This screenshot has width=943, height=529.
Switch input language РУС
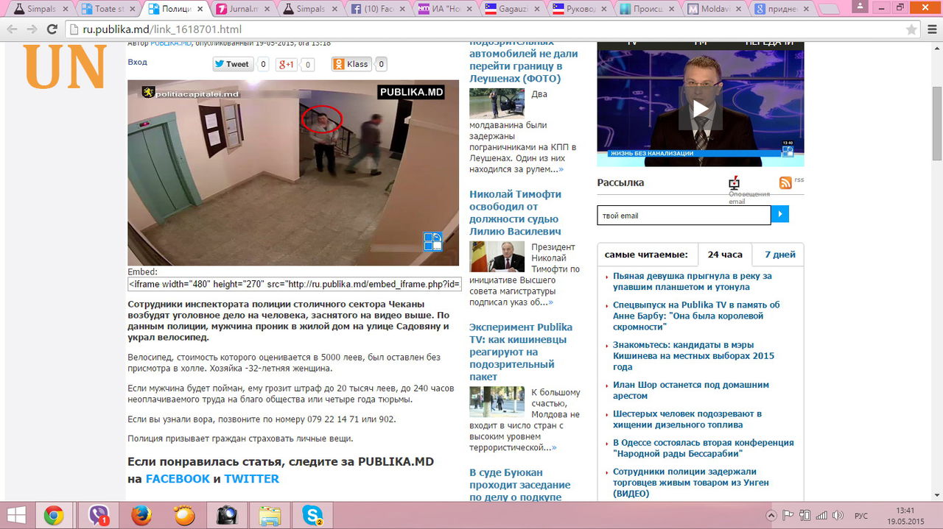point(860,516)
